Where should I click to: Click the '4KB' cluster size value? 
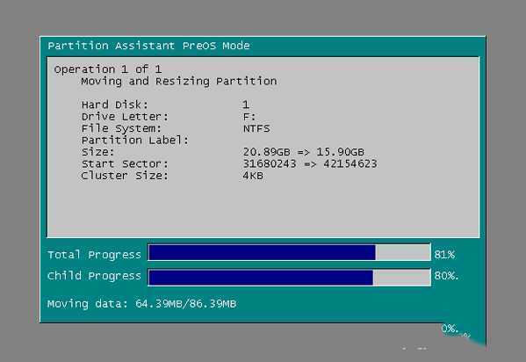click(253, 176)
